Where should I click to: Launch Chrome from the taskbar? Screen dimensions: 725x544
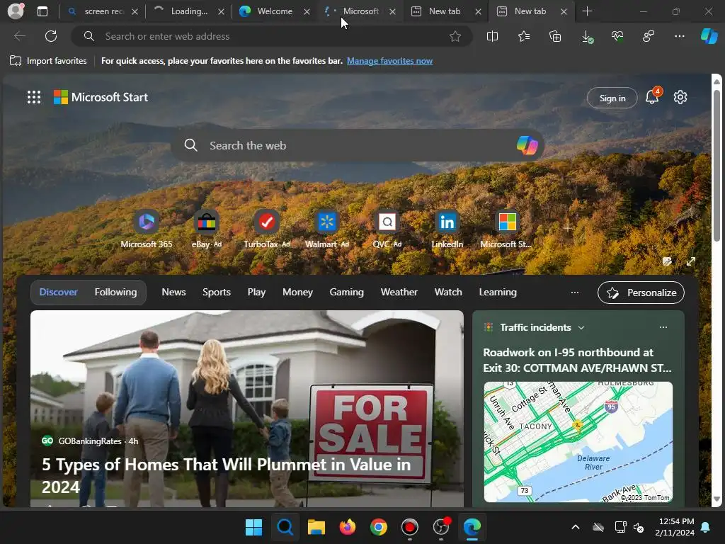(379, 527)
